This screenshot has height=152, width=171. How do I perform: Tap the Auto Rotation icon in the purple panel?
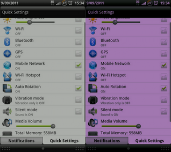(x=93, y=88)
